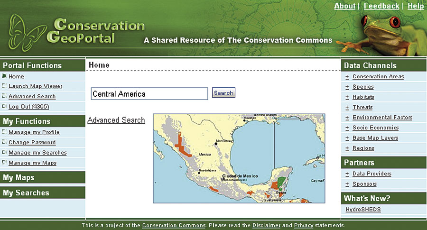427x230 pixels.
Task: Follow the Conservation Commons footer link
Action: coord(174,225)
